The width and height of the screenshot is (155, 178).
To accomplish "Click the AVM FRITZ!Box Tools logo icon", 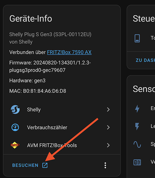I will 15,145.
